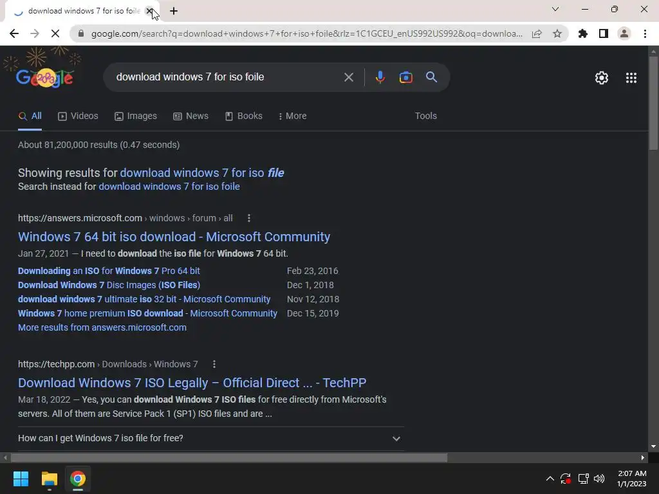Share this page via share icon

coord(537,33)
